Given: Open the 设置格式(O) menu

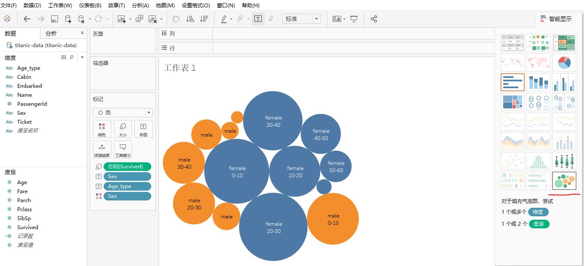Looking at the screenshot, I should (x=196, y=6).
